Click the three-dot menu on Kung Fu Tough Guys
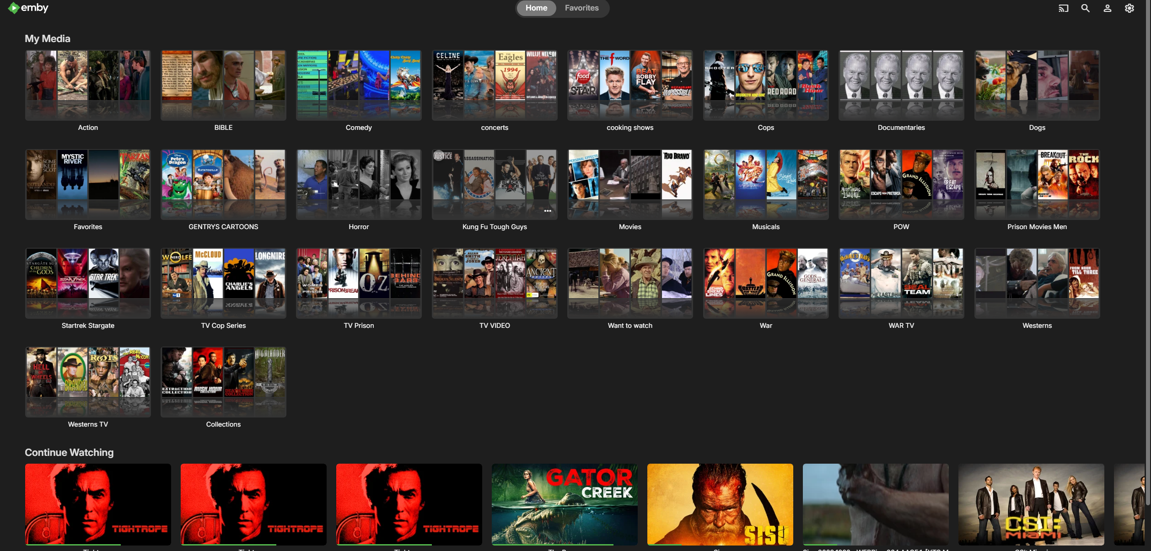Screen dimensions: 1151x551 tap(547, 211)
